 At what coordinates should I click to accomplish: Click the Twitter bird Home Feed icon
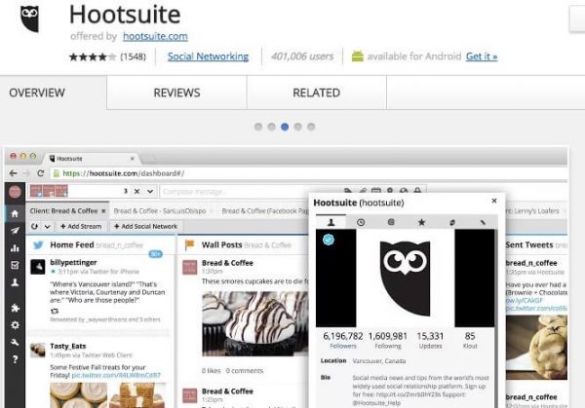click(38, 244)
